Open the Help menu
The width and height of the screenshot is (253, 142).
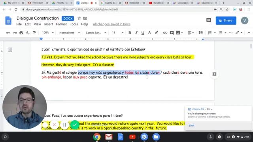85,24
